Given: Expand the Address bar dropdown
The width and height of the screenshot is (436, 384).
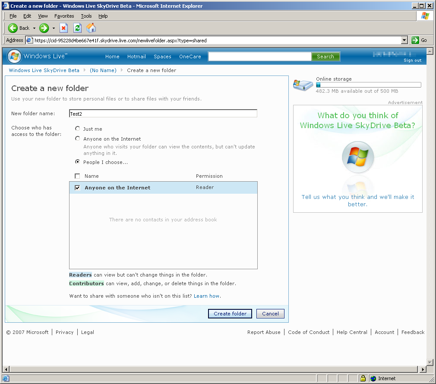Looking at the screenshot, I should (404, 40).
